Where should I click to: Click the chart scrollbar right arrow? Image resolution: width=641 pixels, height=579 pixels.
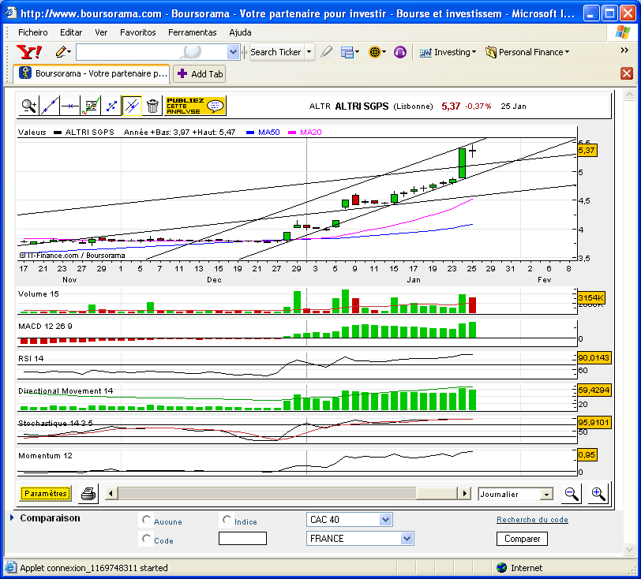464,493
